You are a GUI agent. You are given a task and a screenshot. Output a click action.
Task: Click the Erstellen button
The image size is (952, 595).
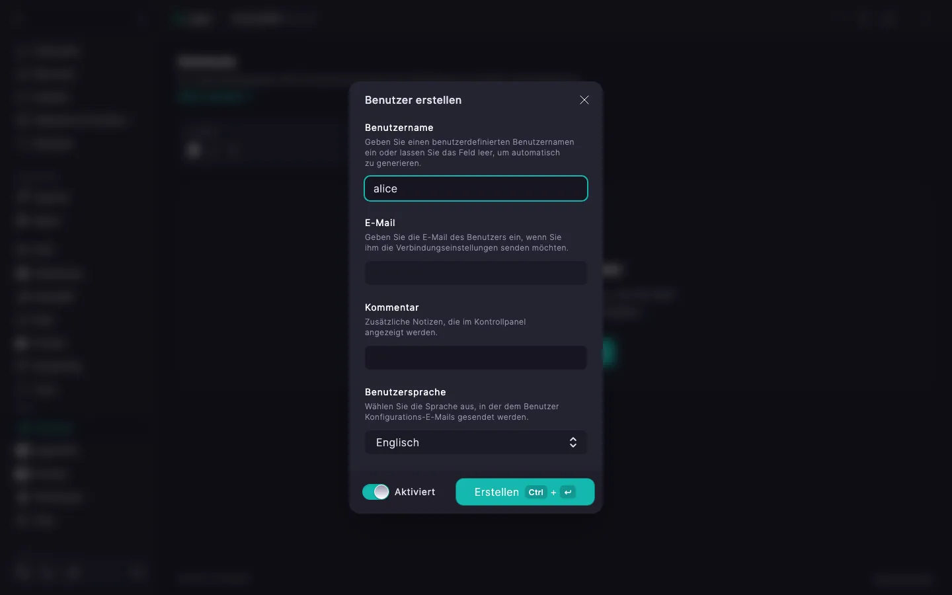(x=525, y=492)
